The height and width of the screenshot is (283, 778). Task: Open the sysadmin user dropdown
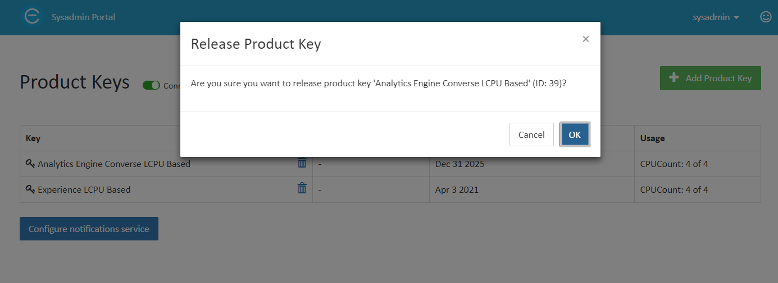click(716, 17)
